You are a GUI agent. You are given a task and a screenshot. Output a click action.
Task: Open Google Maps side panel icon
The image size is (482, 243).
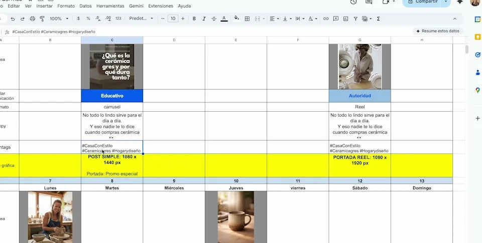point(477,90)
